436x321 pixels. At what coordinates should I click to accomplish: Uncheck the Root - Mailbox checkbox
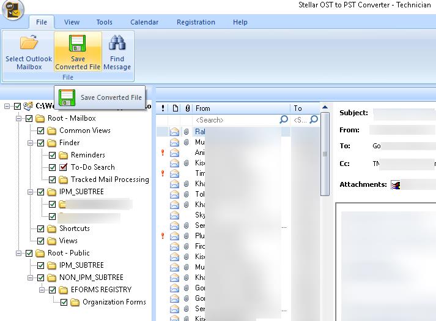click(x=29, y=118)
